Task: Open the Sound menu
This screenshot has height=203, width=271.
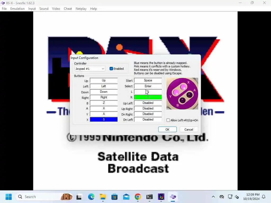Action: [44, 9]
